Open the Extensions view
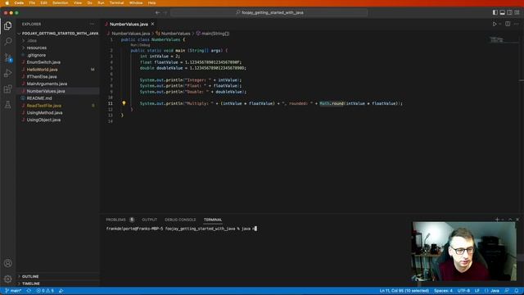Screen dimensions: 524x295 click(7, 89)
